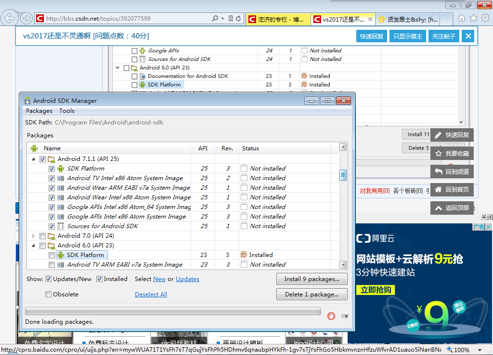Expand the Android 7.0 (API 24) tree node
This screenshot has height=355, width=493.
33,236
